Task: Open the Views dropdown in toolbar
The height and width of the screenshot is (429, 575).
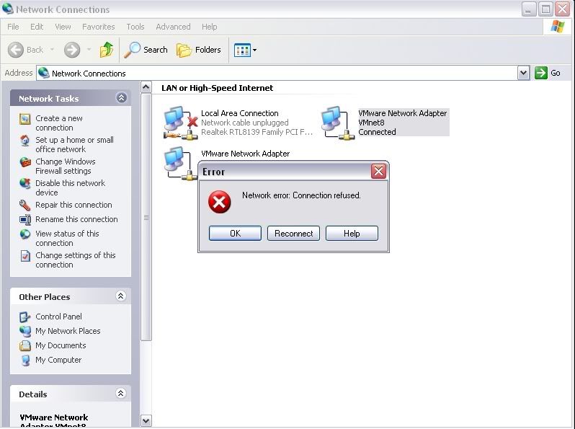Action: [246, 50]
